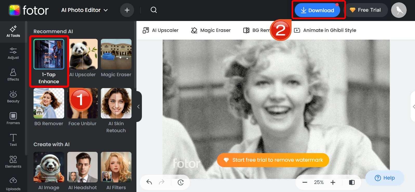
Task: Click the plus create-new button
Action: [127, 10]
